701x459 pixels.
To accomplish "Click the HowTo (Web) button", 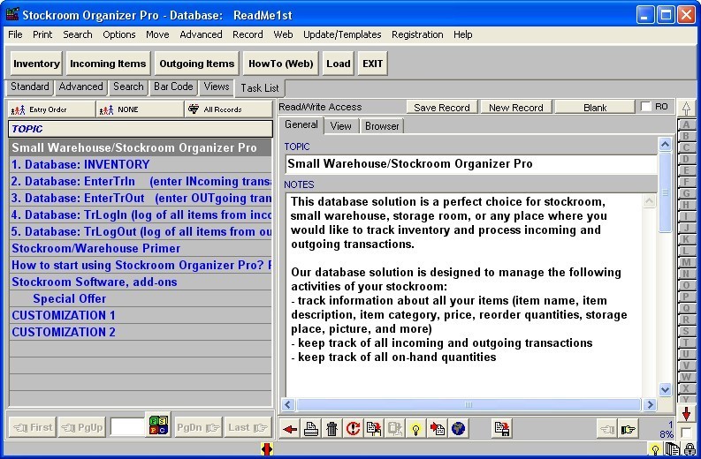I will (x=281, y=64).
